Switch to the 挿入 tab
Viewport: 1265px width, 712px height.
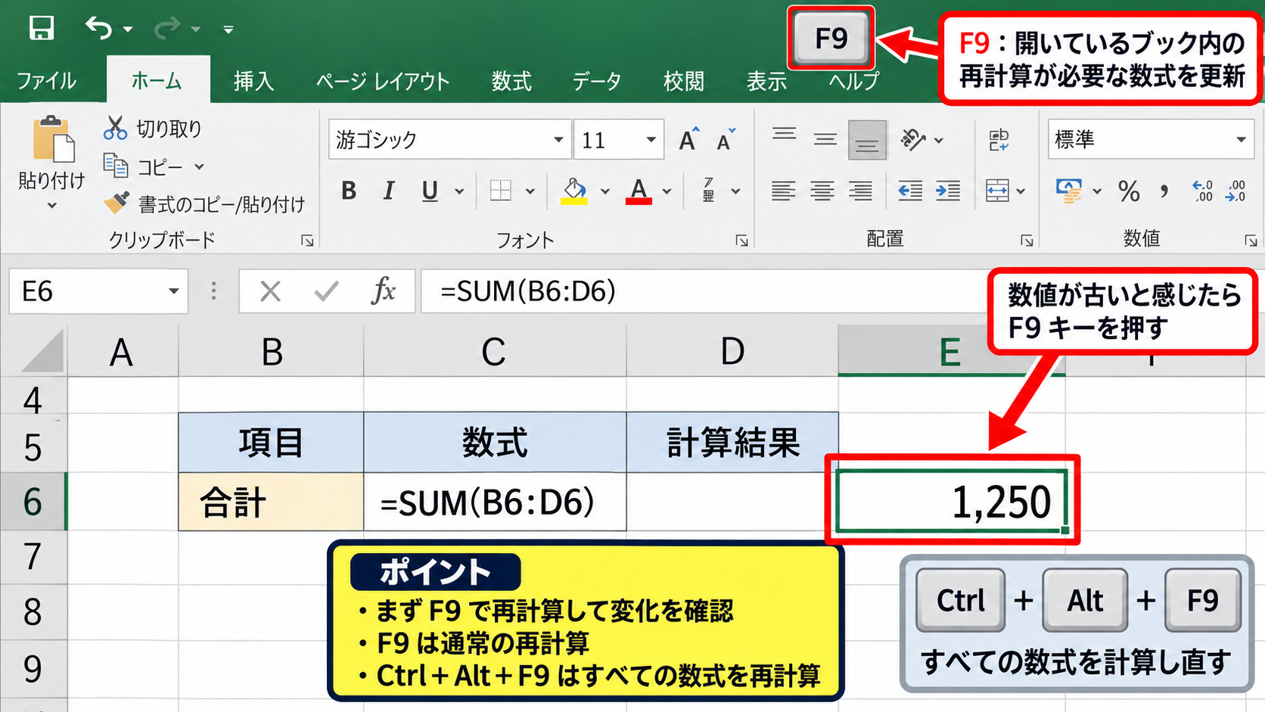pyautogui.click(x=253, y=81)
